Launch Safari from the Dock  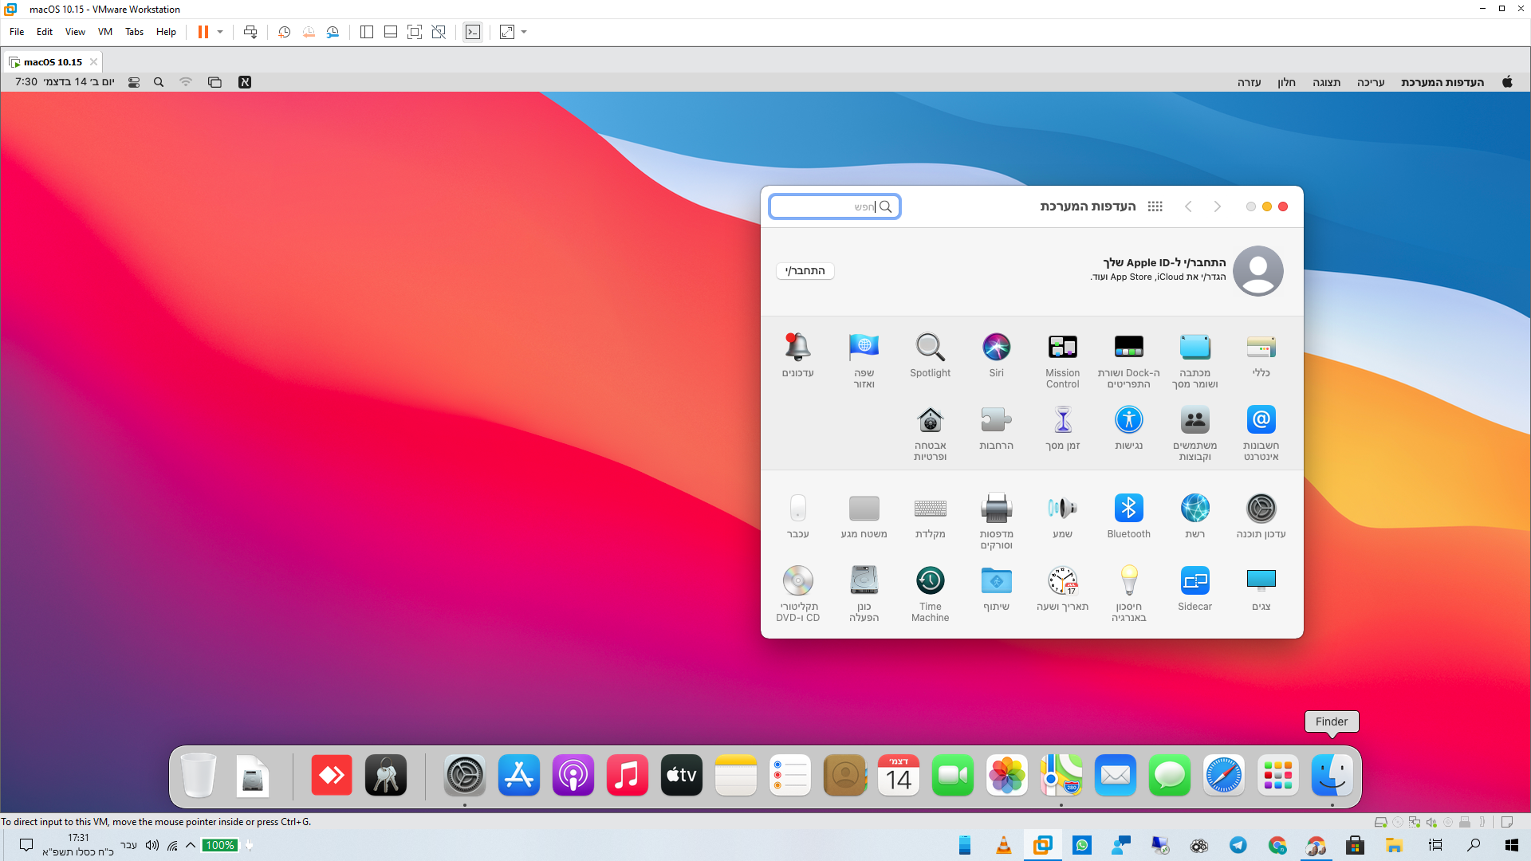point(1223,775)
